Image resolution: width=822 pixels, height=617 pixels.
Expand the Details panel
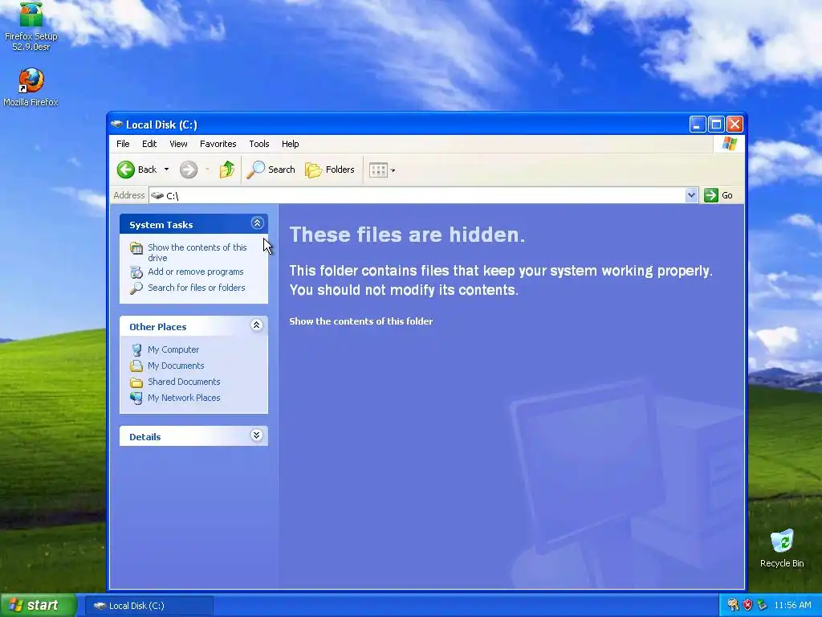[x=256, y=435]
